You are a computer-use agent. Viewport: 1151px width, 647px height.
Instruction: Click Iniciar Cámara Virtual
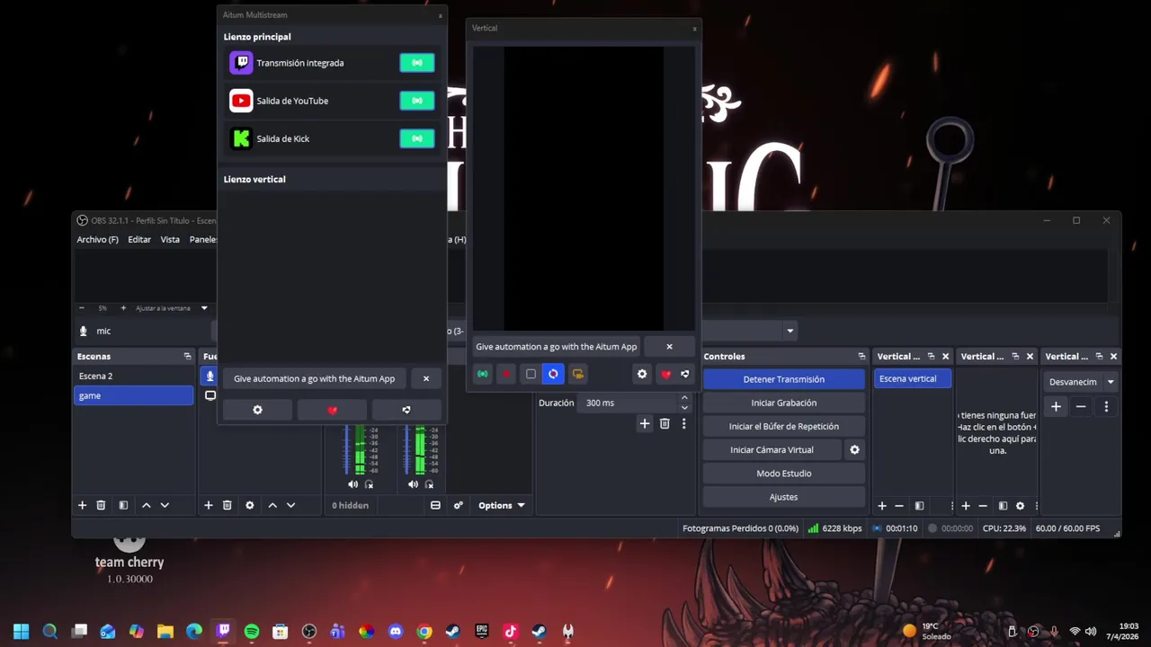[x=772, y=449]
